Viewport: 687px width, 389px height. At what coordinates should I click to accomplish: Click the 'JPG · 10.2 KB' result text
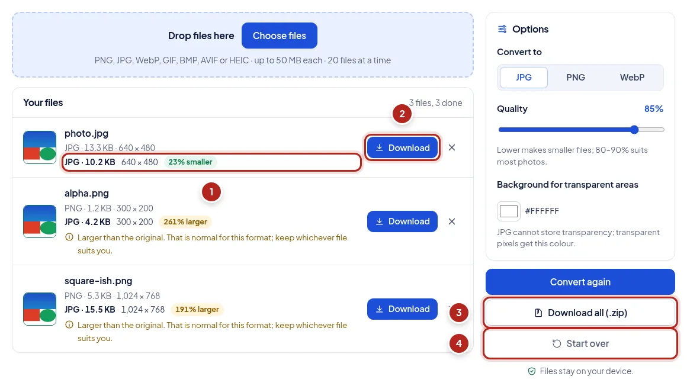pos(90,162)
